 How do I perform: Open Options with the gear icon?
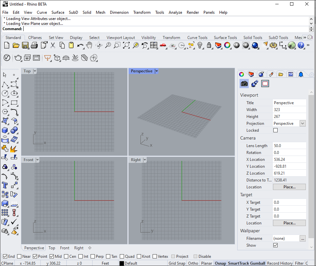[x=273, y=45]
